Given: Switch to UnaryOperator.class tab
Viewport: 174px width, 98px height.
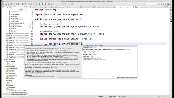Looking at the screenshot, I should click(x=141, y=7).
